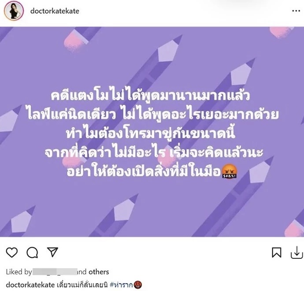Viewport: 304px width, 291px height.
Task: Visit doctorkatekate profile from the header username
Action: pos(55,11)
